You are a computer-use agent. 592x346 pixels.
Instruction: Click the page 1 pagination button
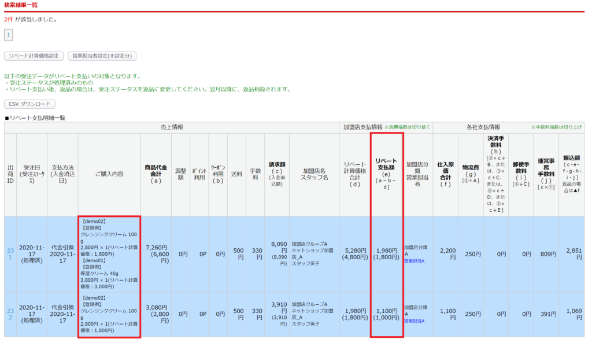(8, 36)
